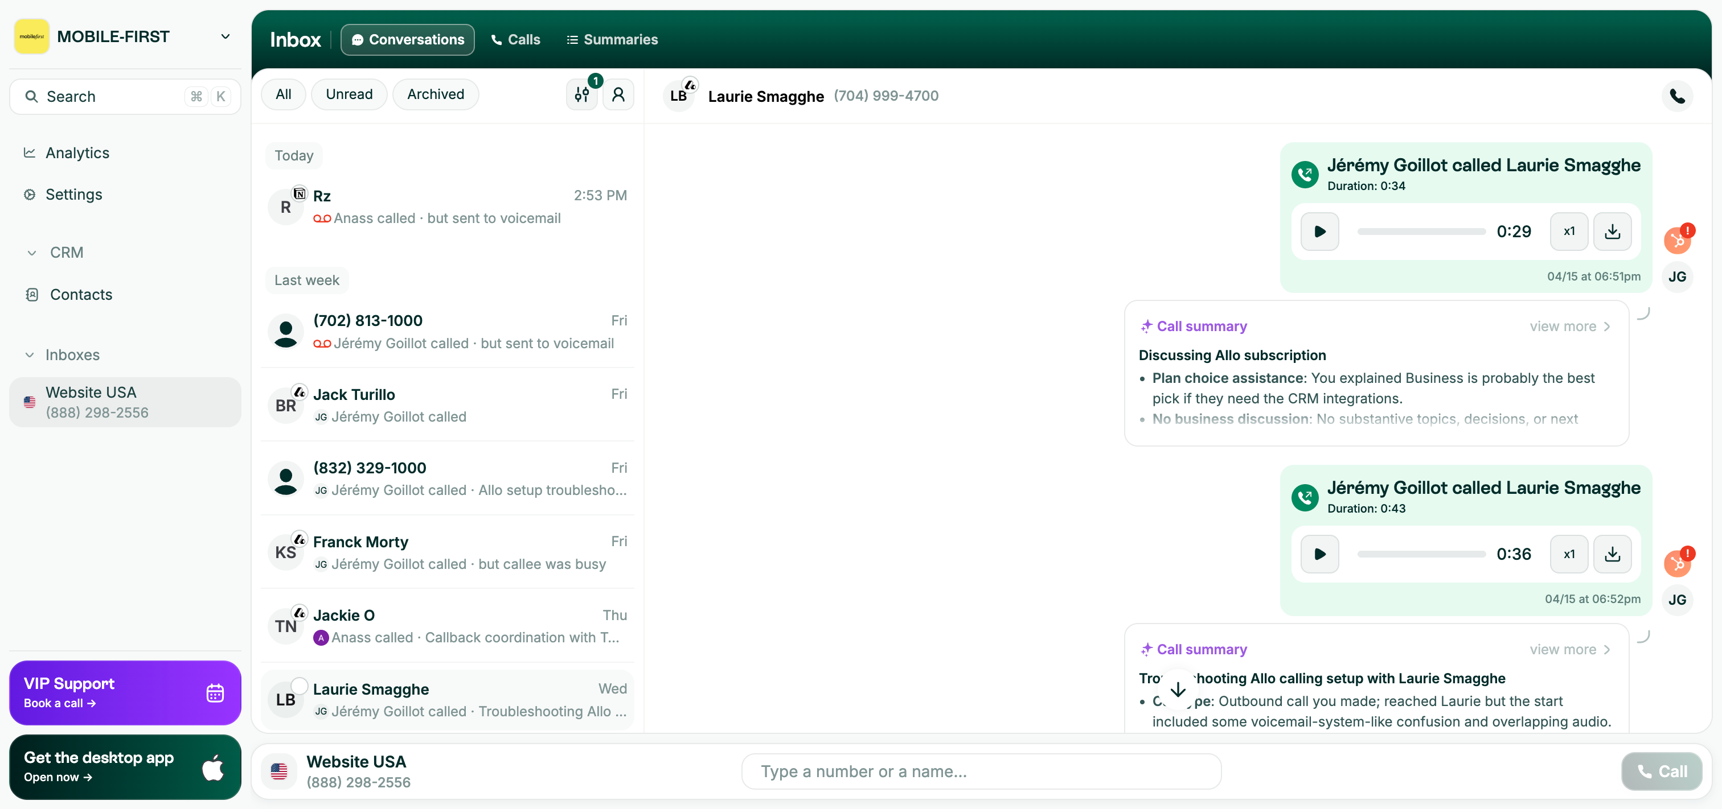Viewport: 1722px width, 809px height.
Task: Play the 0:43 duration call recording
Action: [x=1319, y=554]
